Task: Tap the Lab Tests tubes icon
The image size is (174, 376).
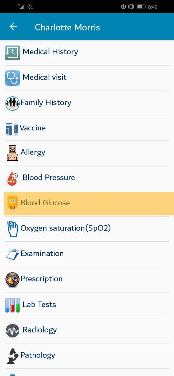Action: point(13,305)
